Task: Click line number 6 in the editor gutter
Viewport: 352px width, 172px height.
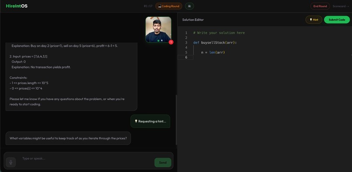Action: pos(186,57)
